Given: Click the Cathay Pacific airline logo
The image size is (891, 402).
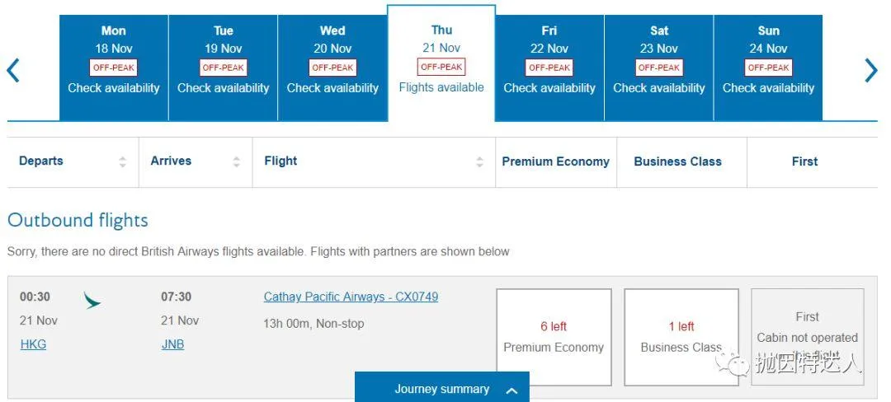Looking at the screenshot, I should tap(92, 301).
